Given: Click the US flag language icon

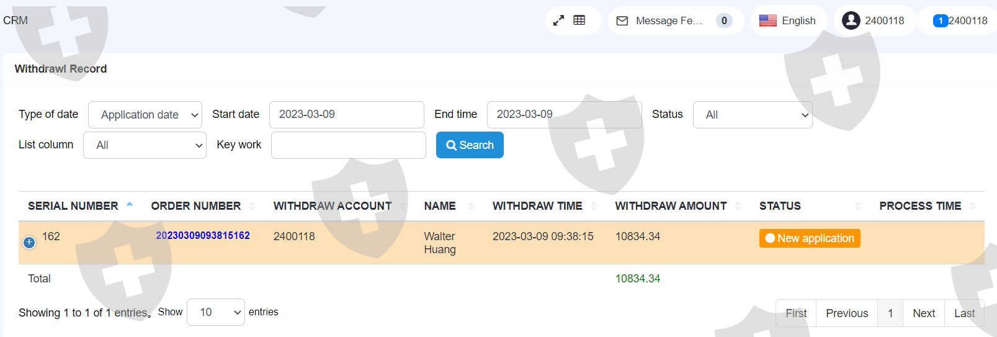Looking at the screenshot, I should pyautogui.click(x=767, y=20).
